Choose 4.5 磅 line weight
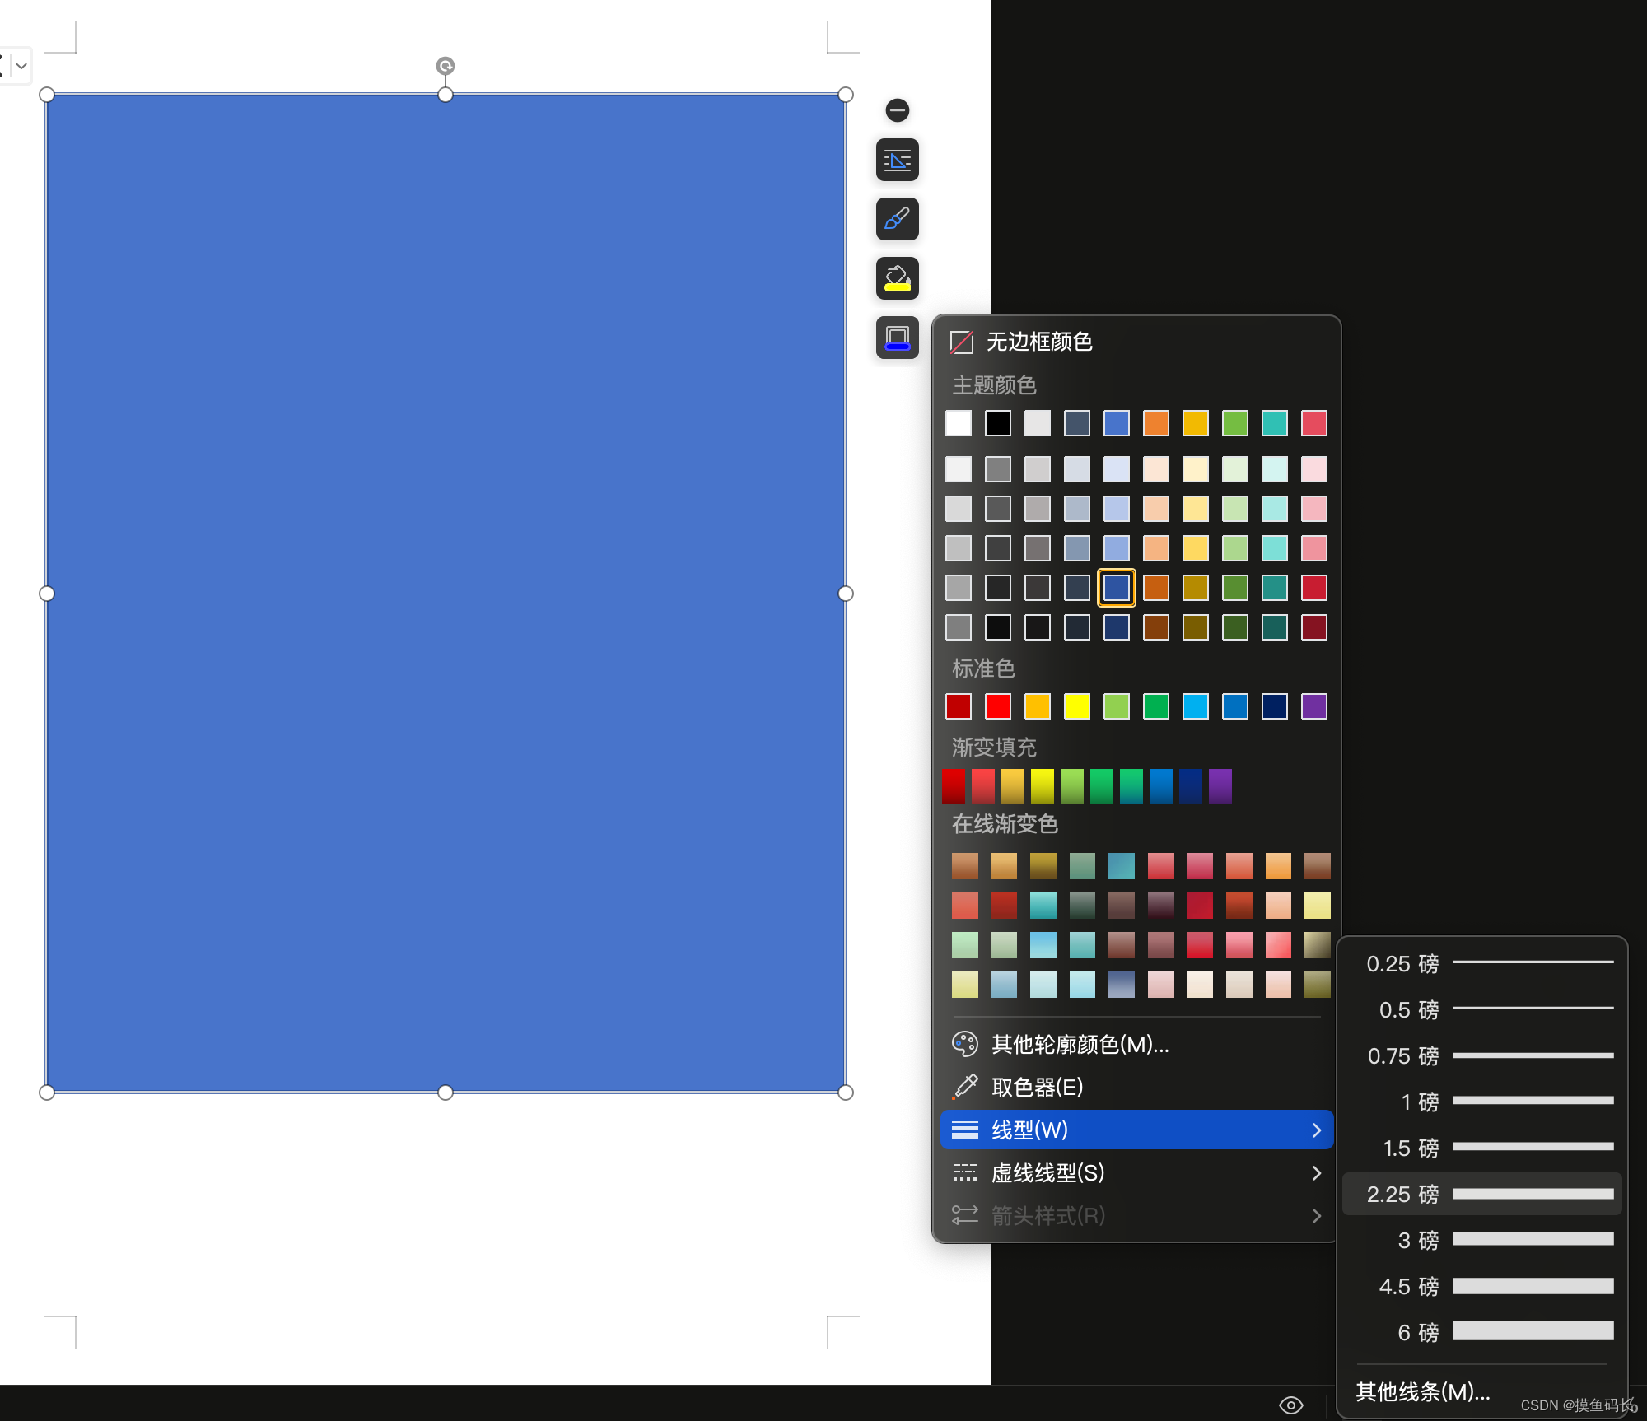The image size is (1647, 1421). tap(1481, 1286)
